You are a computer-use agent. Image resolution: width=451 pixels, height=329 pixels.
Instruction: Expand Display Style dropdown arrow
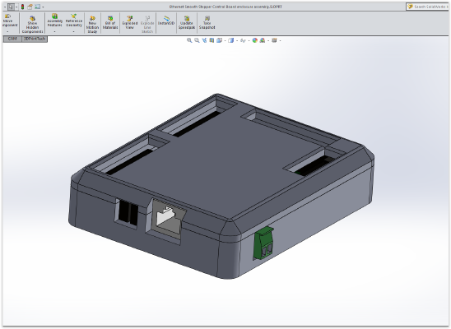point(237,41)
